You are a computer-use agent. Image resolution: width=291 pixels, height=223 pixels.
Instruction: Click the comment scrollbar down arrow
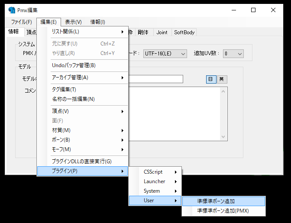click(x=223, y=137)
